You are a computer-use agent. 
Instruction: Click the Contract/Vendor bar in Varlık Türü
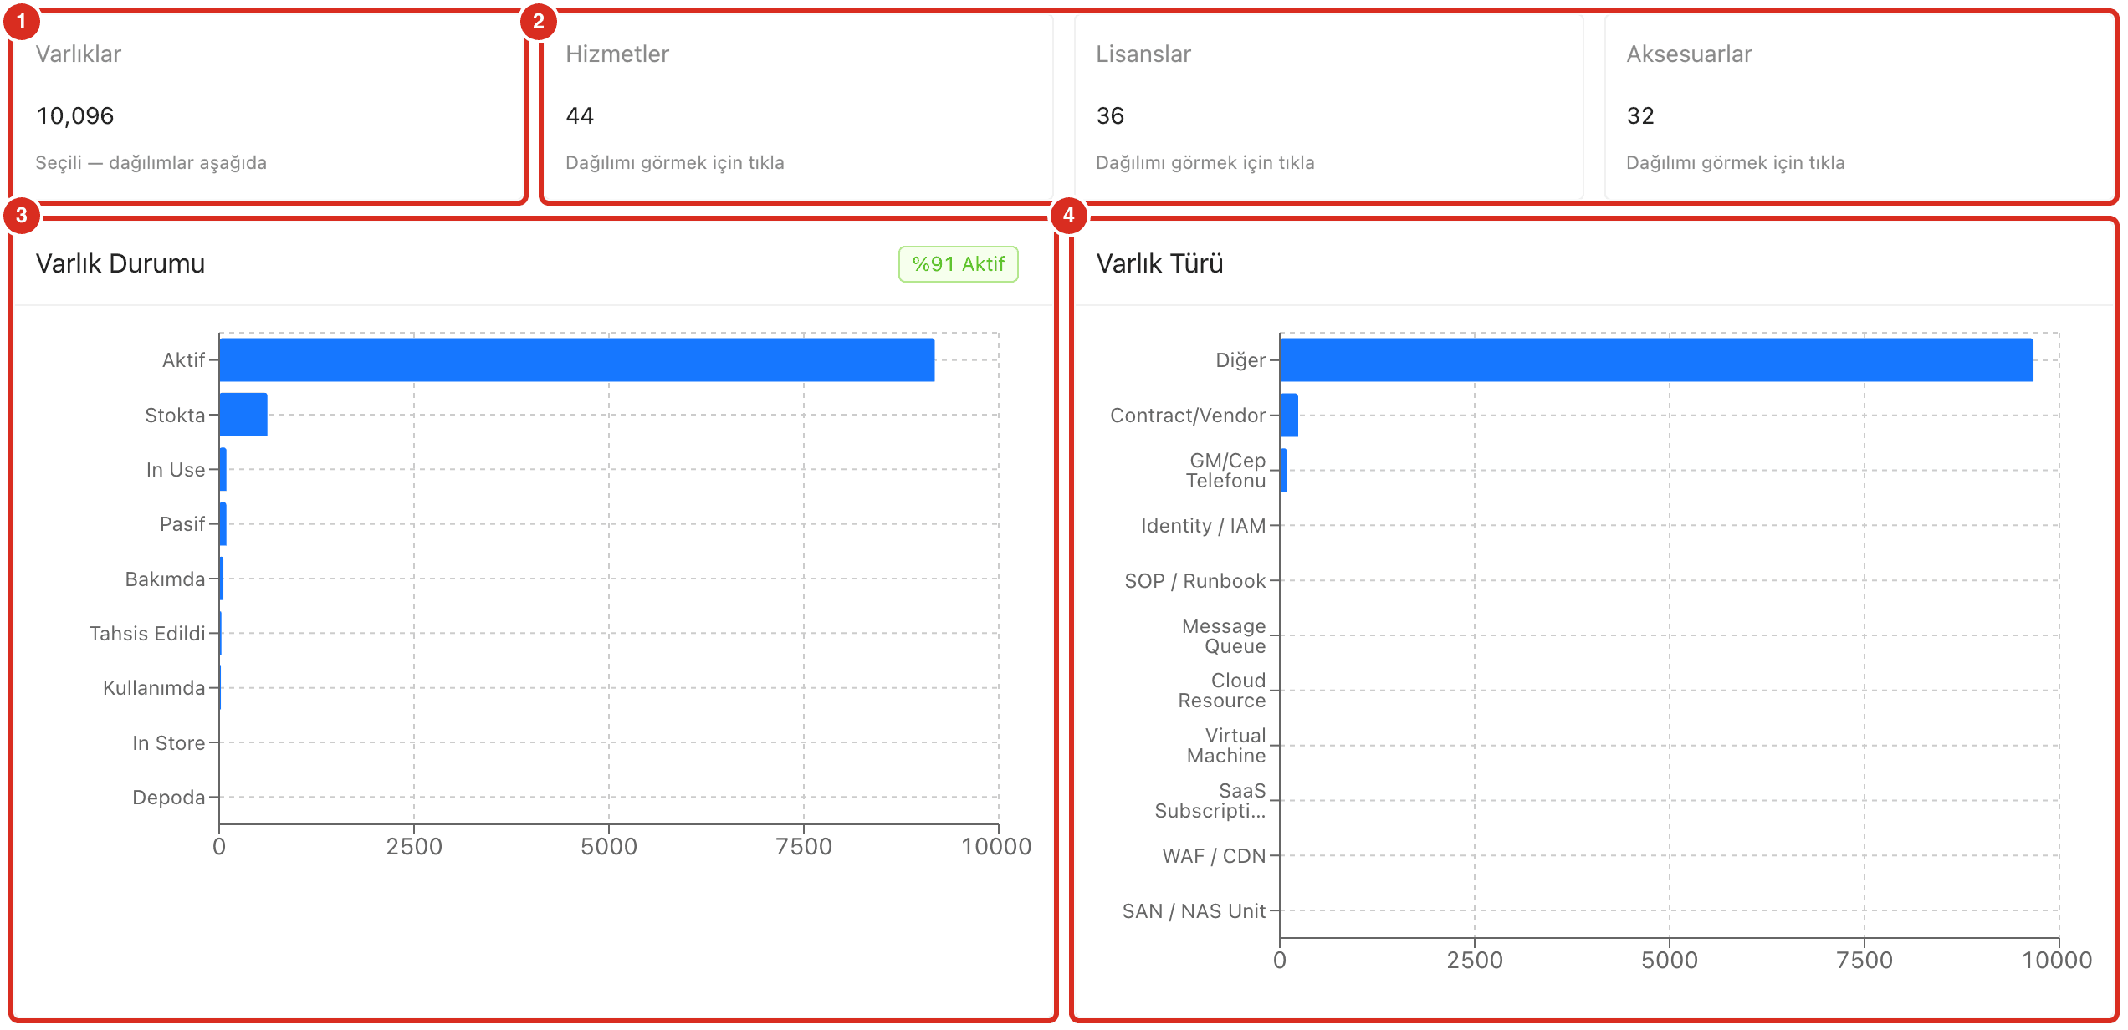pos(1289,416)
